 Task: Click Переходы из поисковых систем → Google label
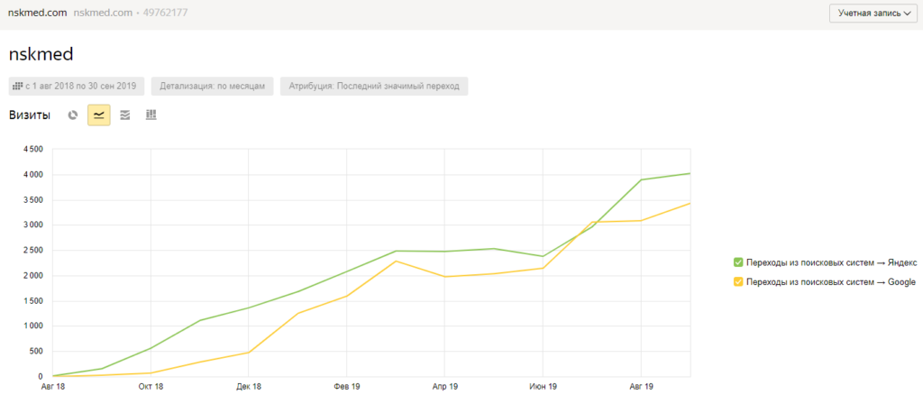(830, 282)
